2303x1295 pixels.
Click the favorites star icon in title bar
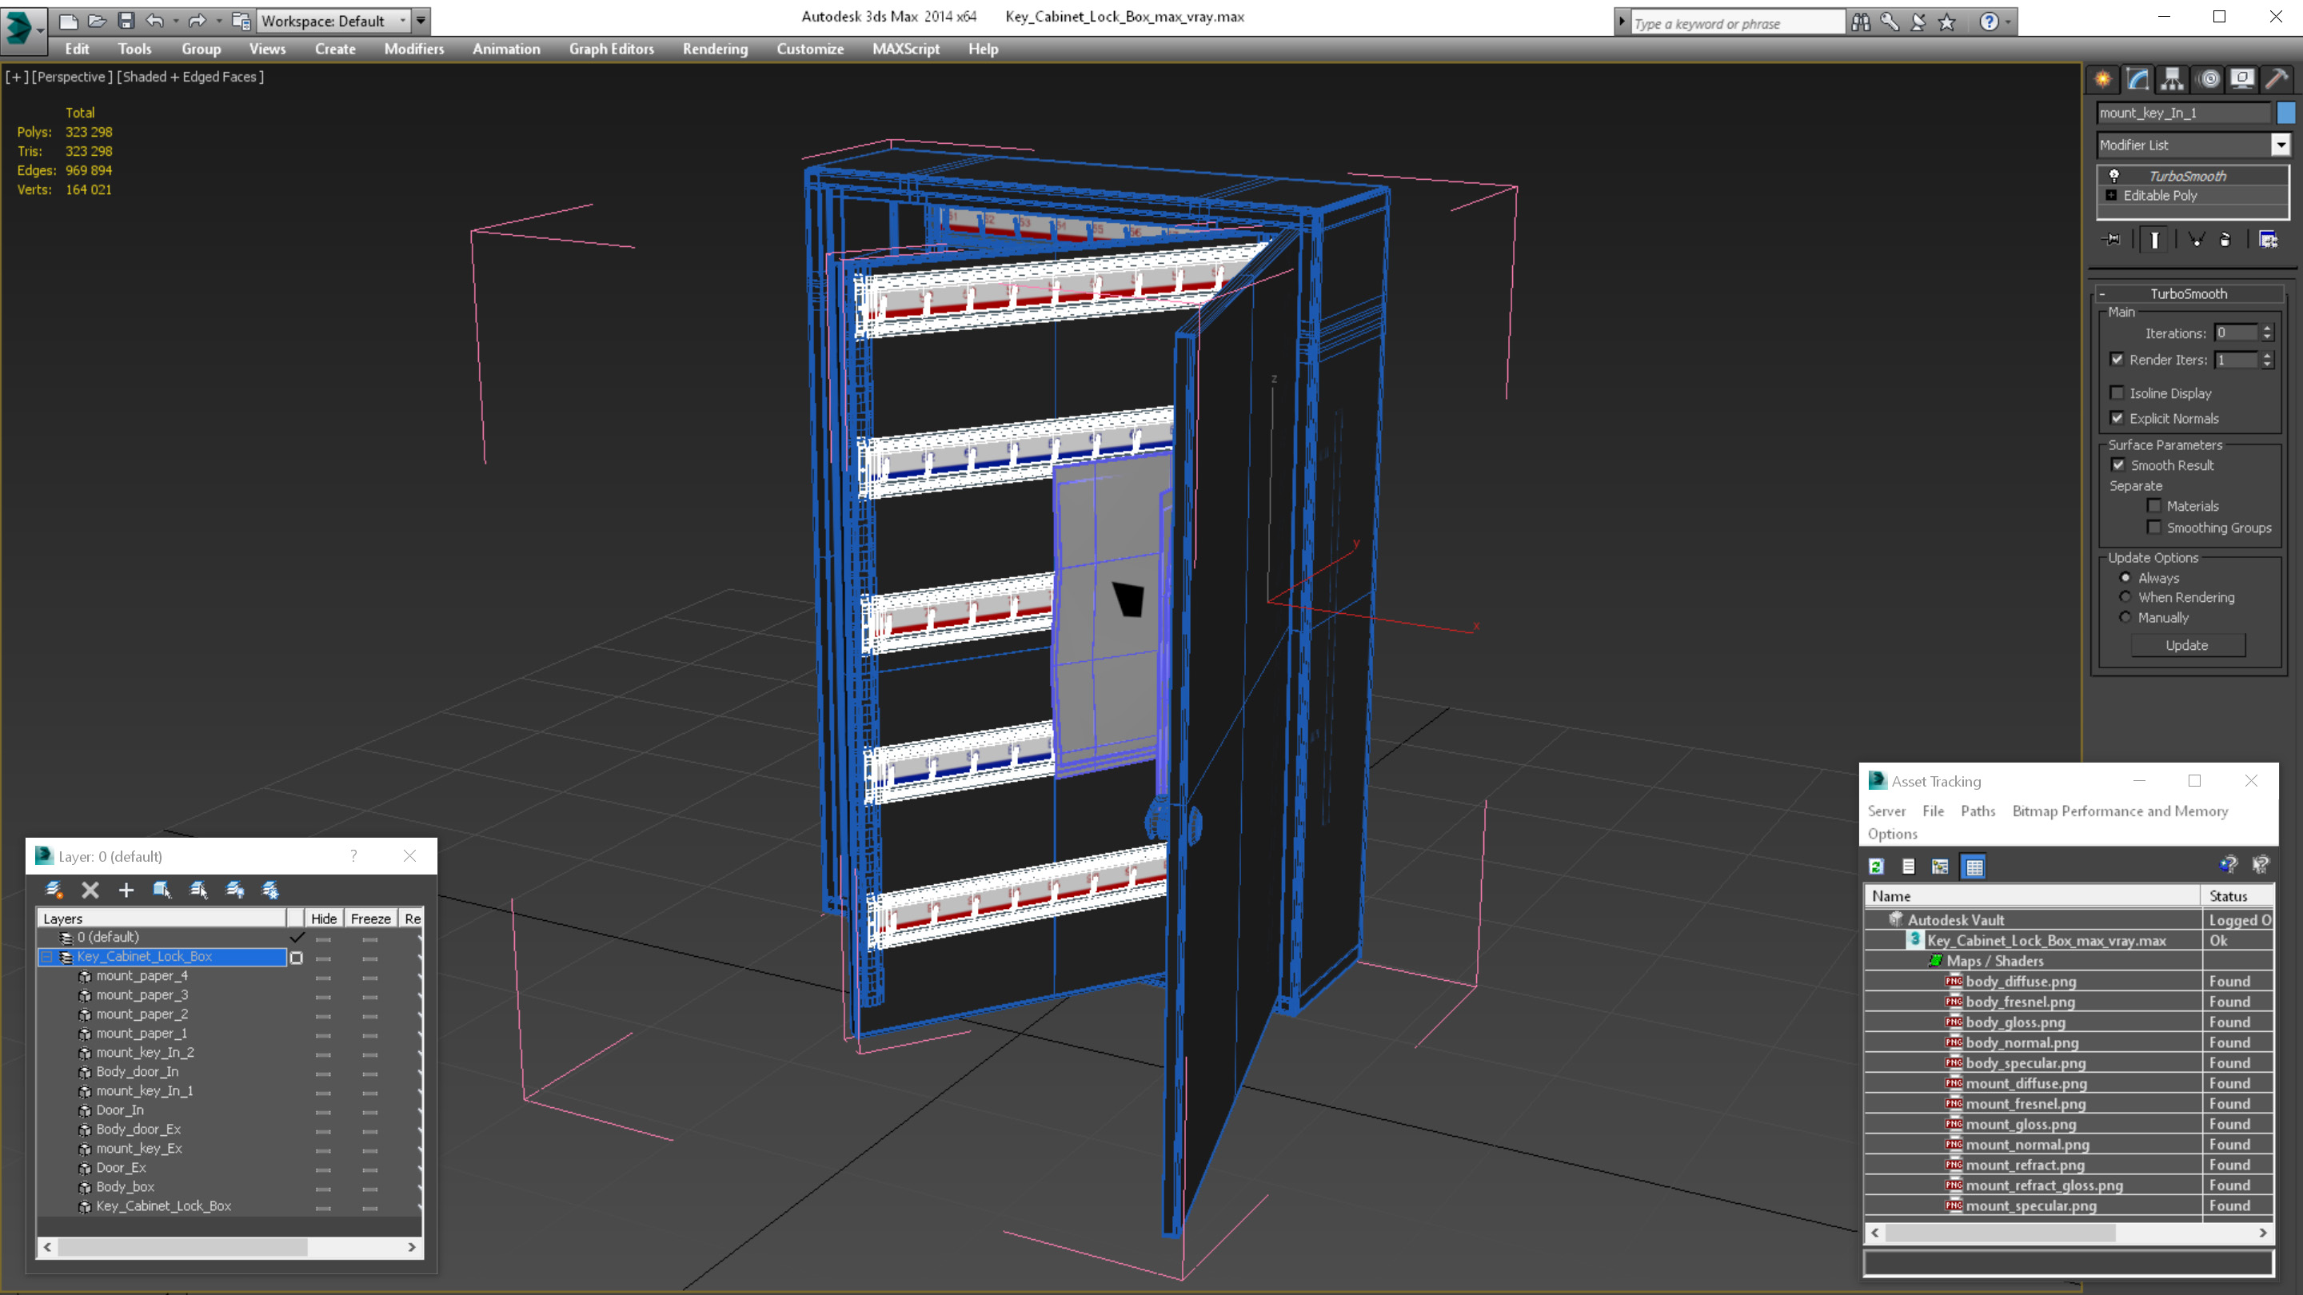(1947, 22)
